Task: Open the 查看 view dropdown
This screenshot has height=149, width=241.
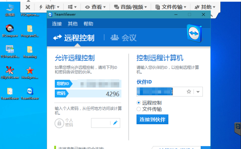Action: pyautogui.click(x=95, y=7)
